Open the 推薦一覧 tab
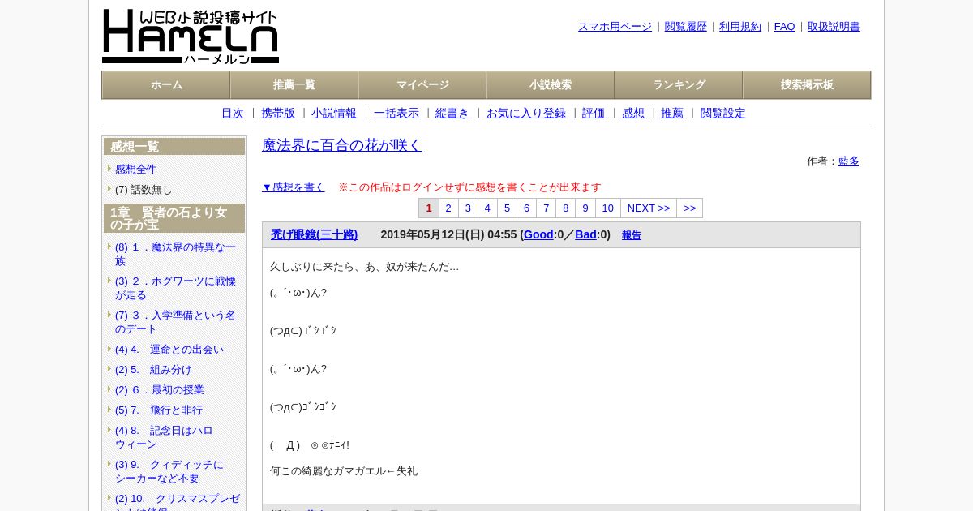Image resolution: width=973 pixels, height=511 pixels. click(294, 85)
